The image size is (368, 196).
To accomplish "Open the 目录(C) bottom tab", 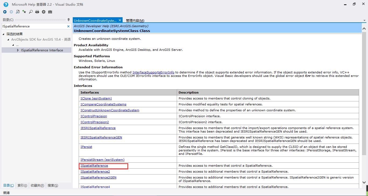I will tap(9, 186).
